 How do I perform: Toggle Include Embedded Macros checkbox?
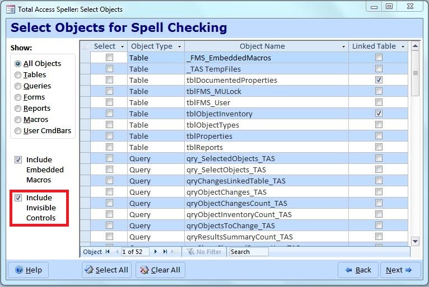pyautogui.click(x=18, y=160)
